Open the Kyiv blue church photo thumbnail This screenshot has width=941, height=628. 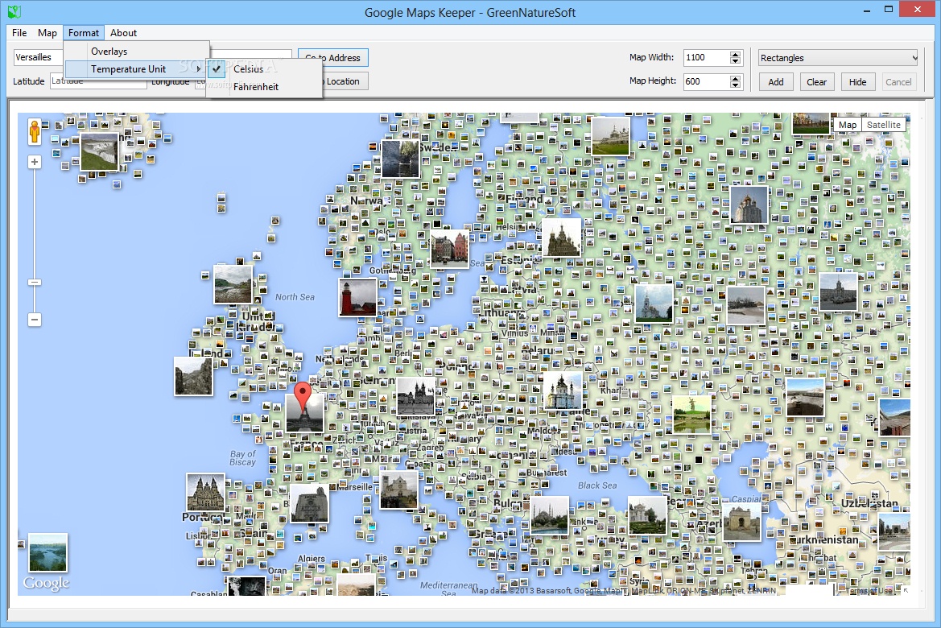click(563, 390)
